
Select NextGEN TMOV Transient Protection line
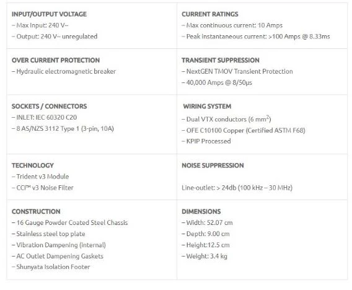237,71
